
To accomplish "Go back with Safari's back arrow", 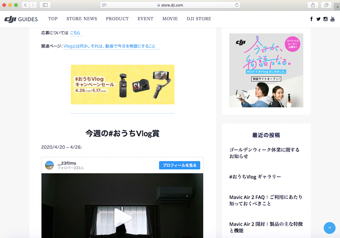I will point(25,5).
